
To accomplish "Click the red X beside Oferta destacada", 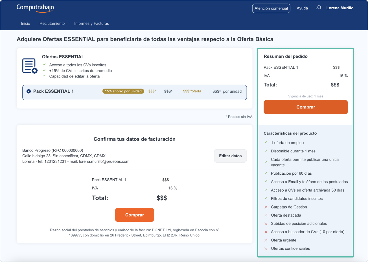I will (x=266, y=216).
